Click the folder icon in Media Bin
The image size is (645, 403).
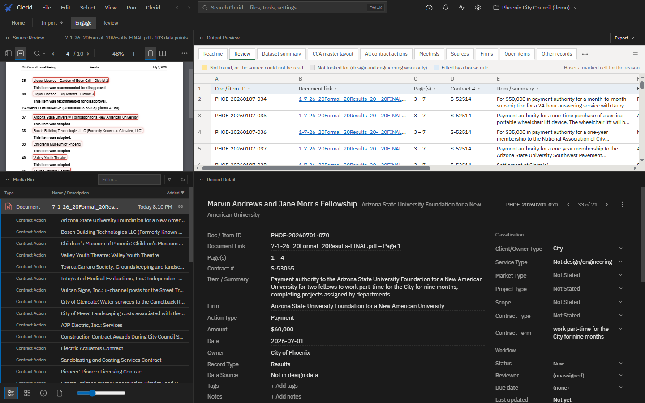click(183, 180)
